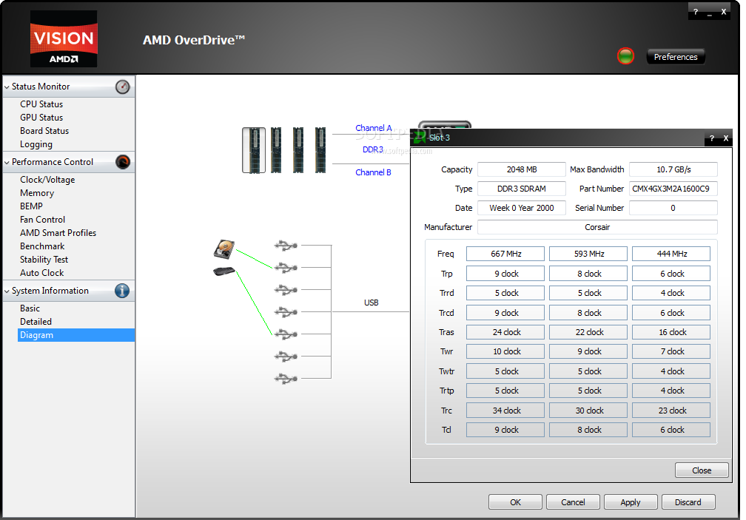Screen dimensions: 746x520
Task: Open Board Status page
Action: (x=44, y=131)
